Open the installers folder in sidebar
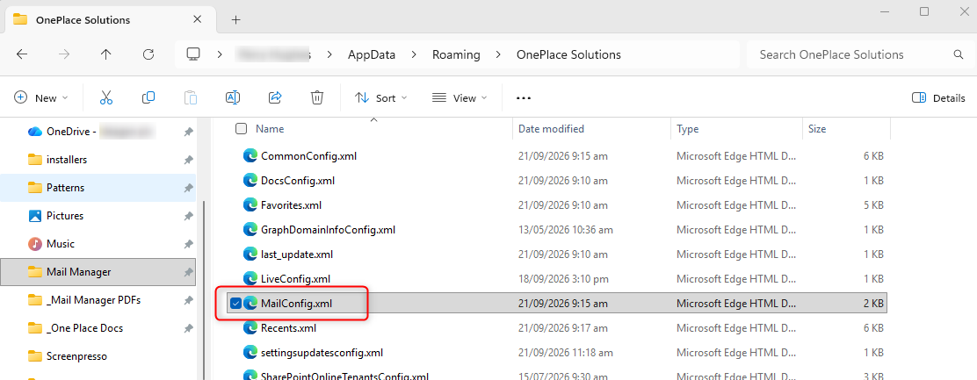Screen dimensions: 977x380 point(98,160)
